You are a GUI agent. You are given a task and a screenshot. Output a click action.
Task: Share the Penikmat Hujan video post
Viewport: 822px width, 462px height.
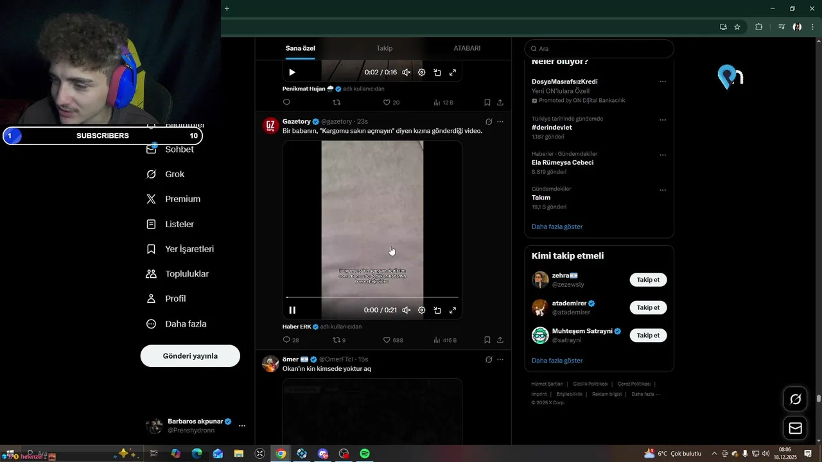point(500,103)
